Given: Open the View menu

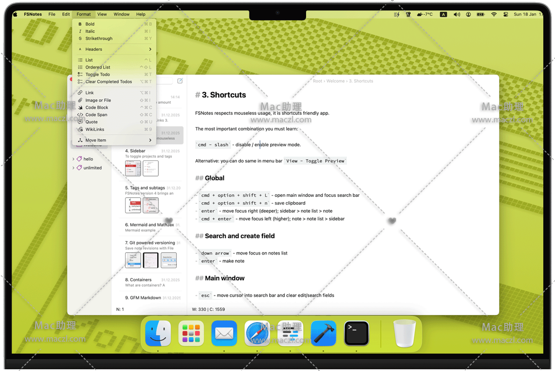Looking at the screenshot, I should coord(102,14).
